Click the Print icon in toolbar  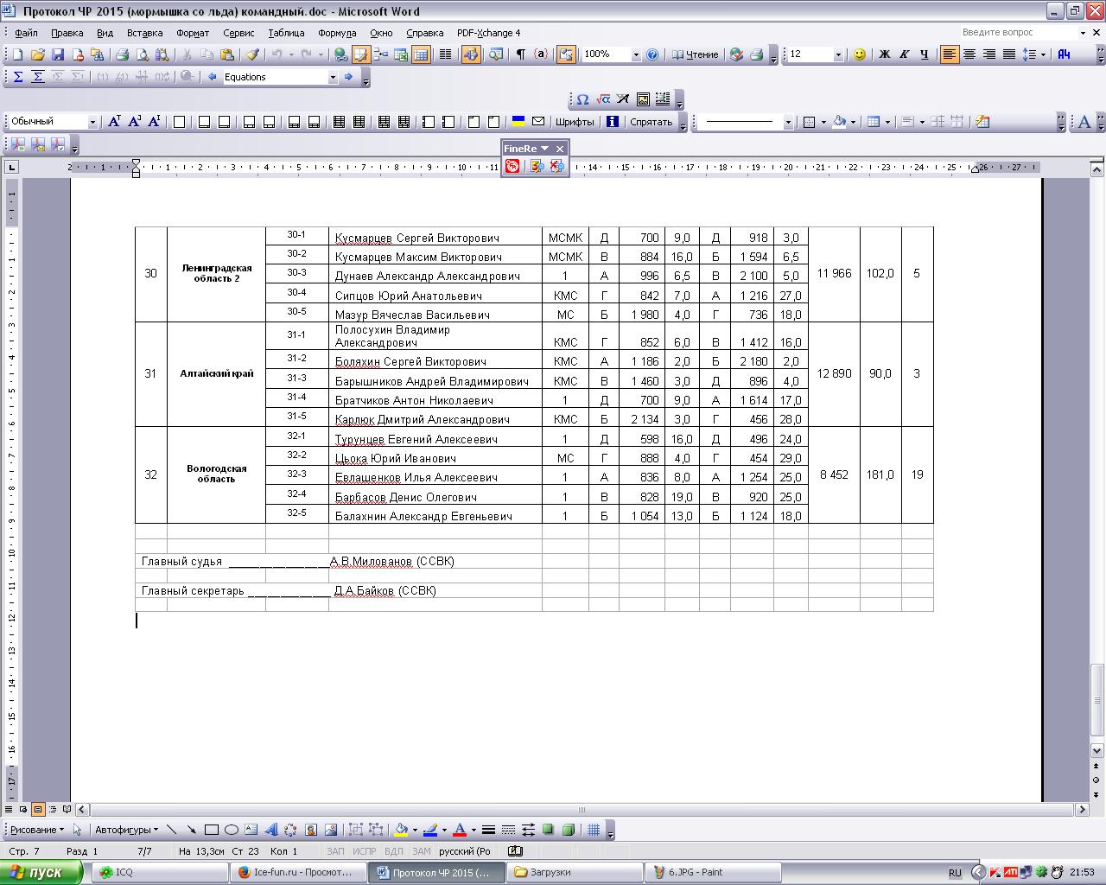coord(122,54)
